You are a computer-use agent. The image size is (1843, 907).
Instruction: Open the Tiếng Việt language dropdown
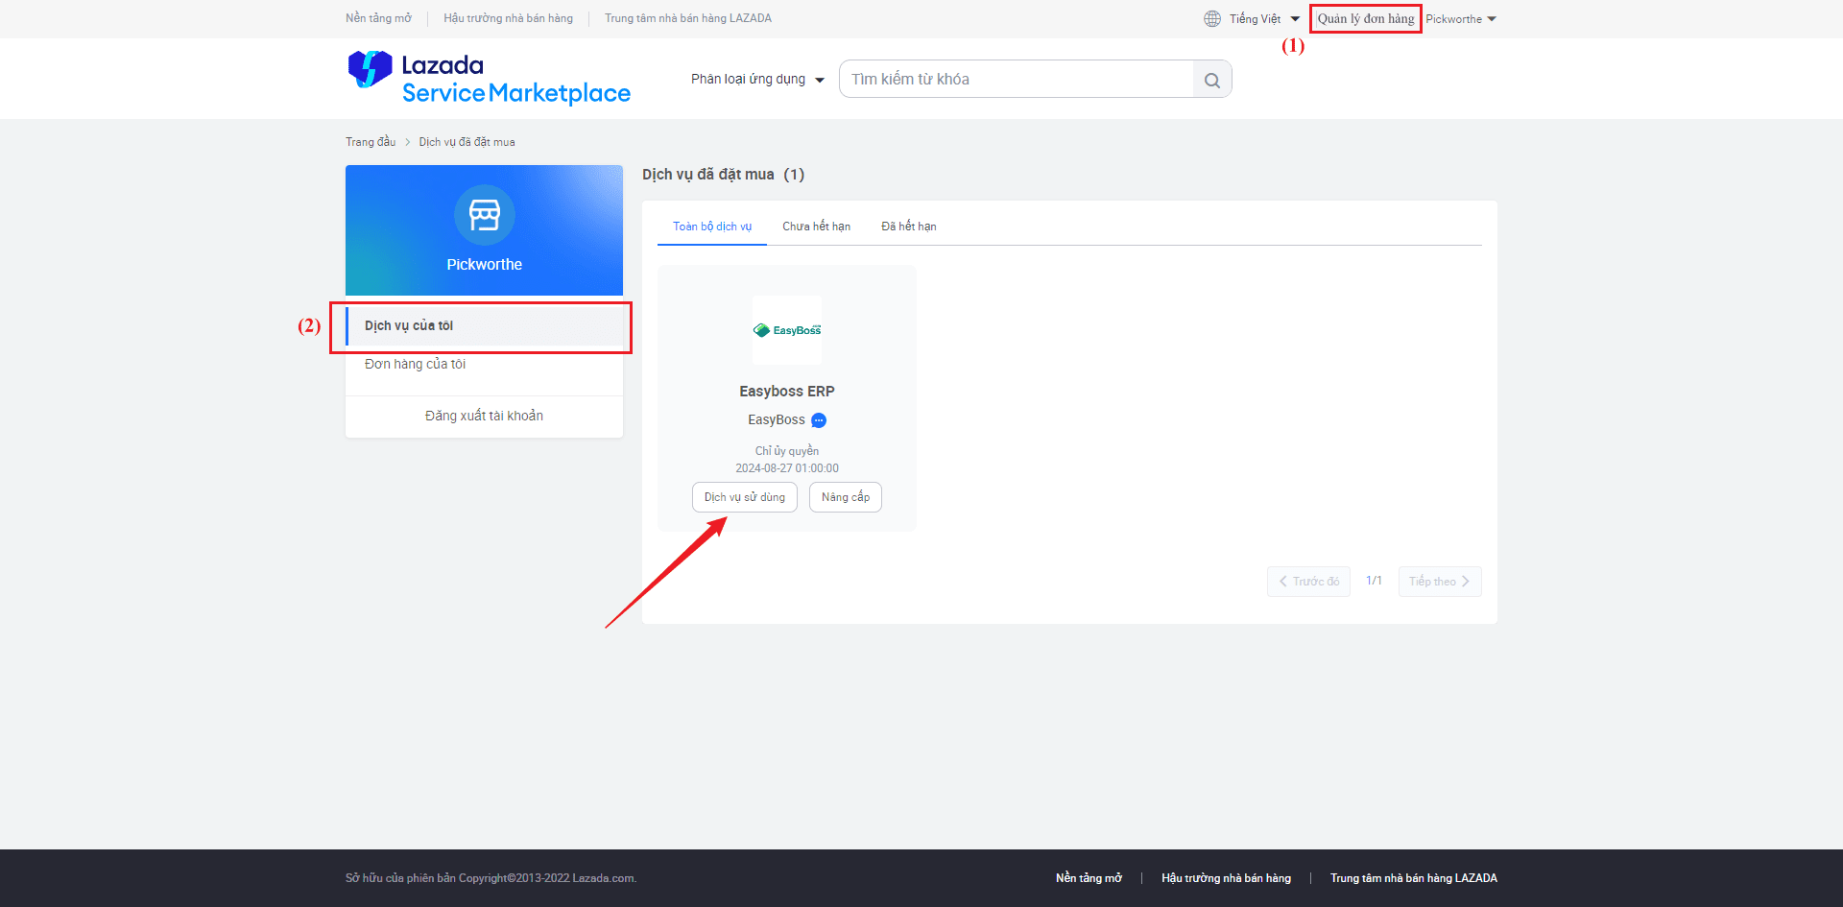pos(1264,19)
